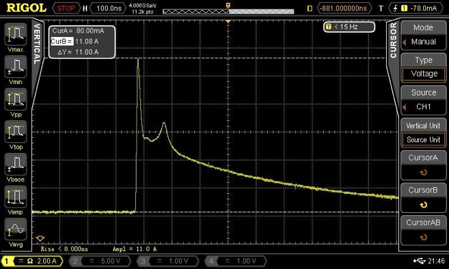Screen dimensions: 449x269
Task: Click the -78.0mA trigger level readout
Action: (x=423, y=8)
